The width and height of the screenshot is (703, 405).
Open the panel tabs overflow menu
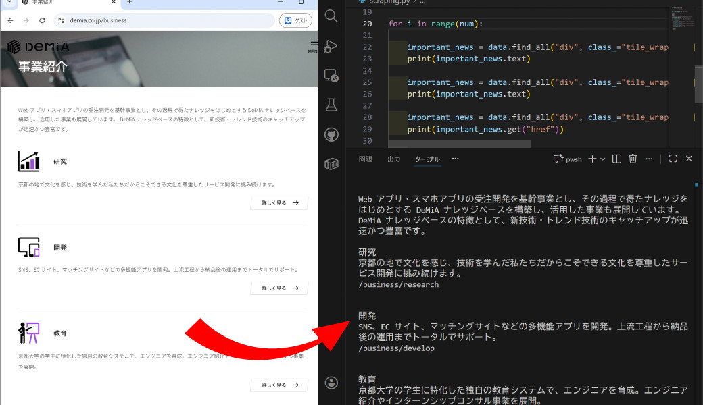[x=455, y=159]
